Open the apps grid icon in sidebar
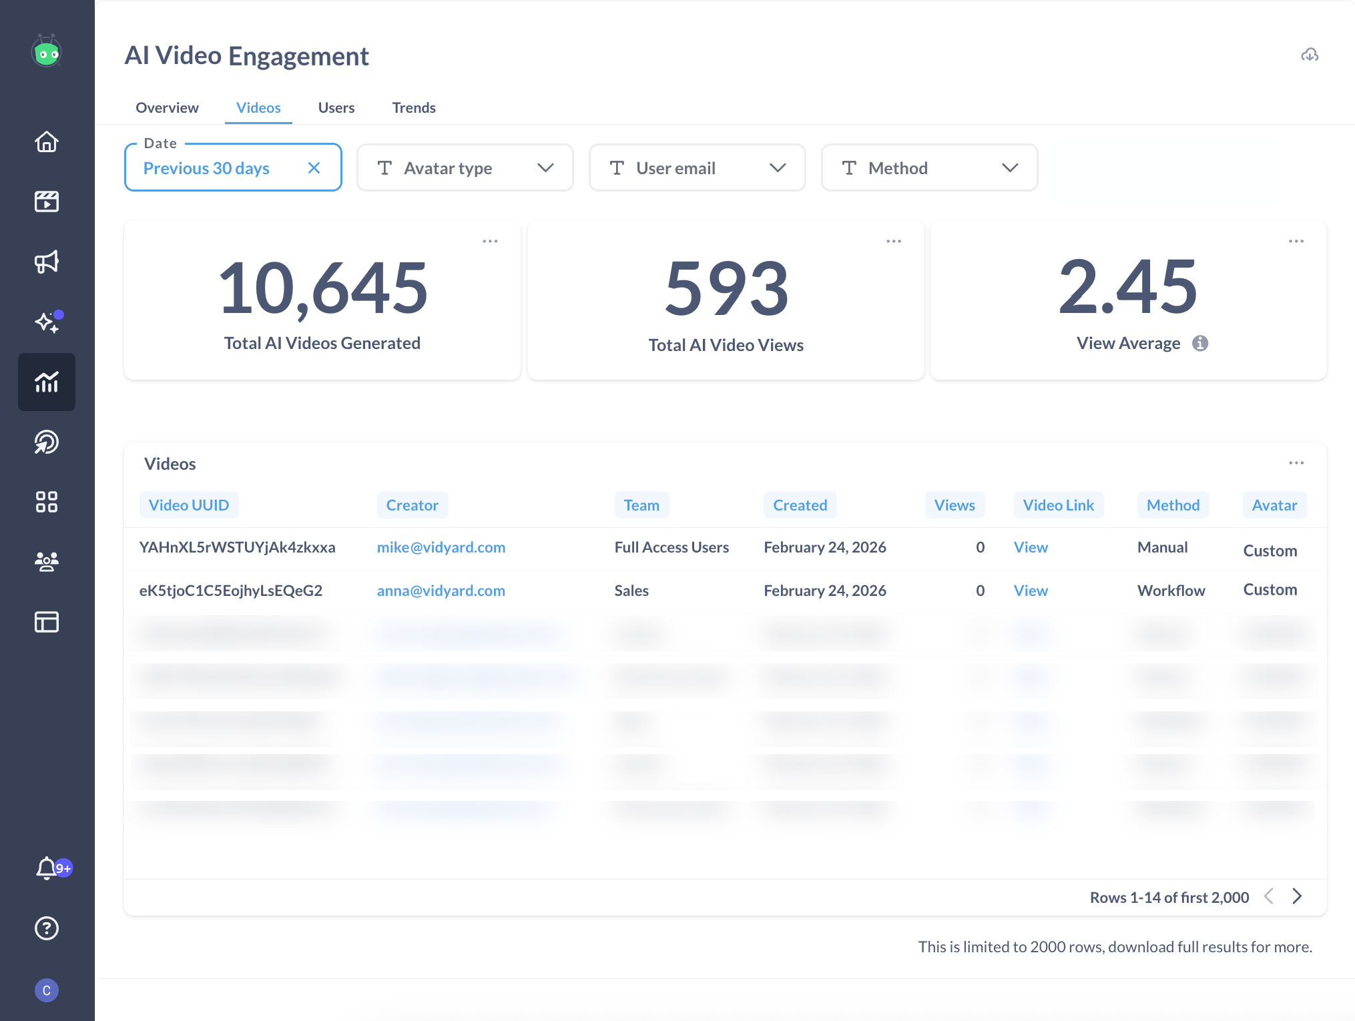Image resolution: width=1355 pixels, height=1021 pixels. click(x=46, y=502)
